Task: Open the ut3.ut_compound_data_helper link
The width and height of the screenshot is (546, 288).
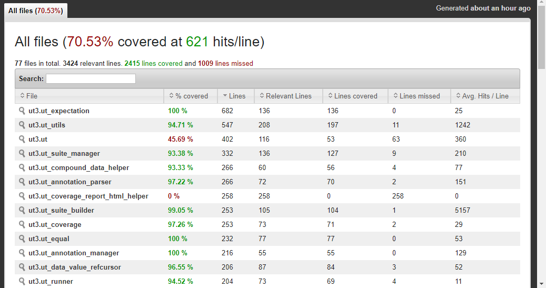Action: pyautogui.click(x=78, y=167)
